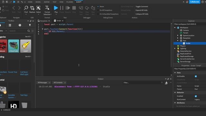Image resolution: width=206 pixels, height=116 pixels.
Task: Click the Toolbox search field
Action: 18,31
